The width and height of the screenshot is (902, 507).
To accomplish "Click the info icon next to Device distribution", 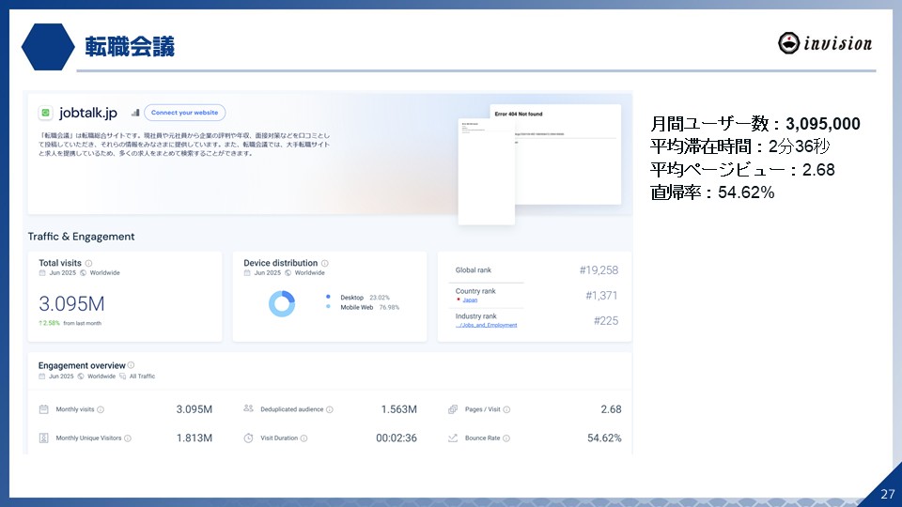I will point(325,263).
